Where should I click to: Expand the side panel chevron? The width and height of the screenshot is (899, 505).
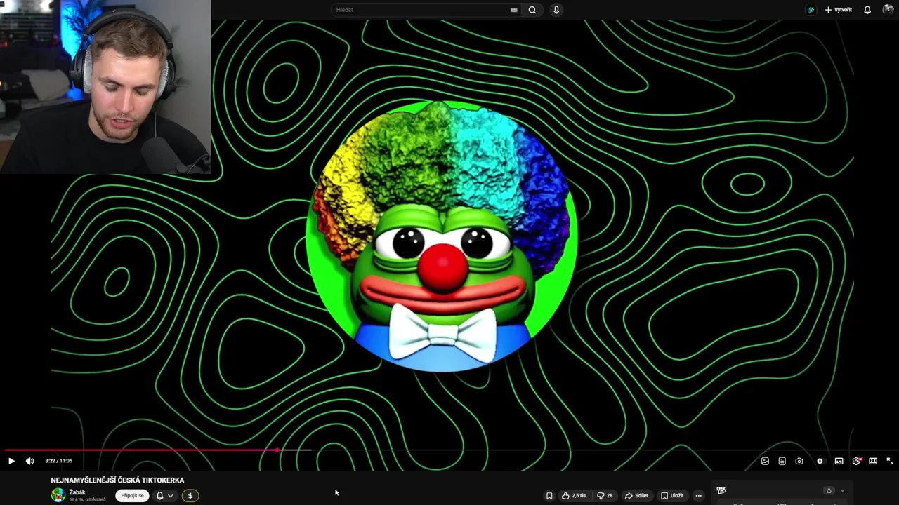[x=842, y=490]
